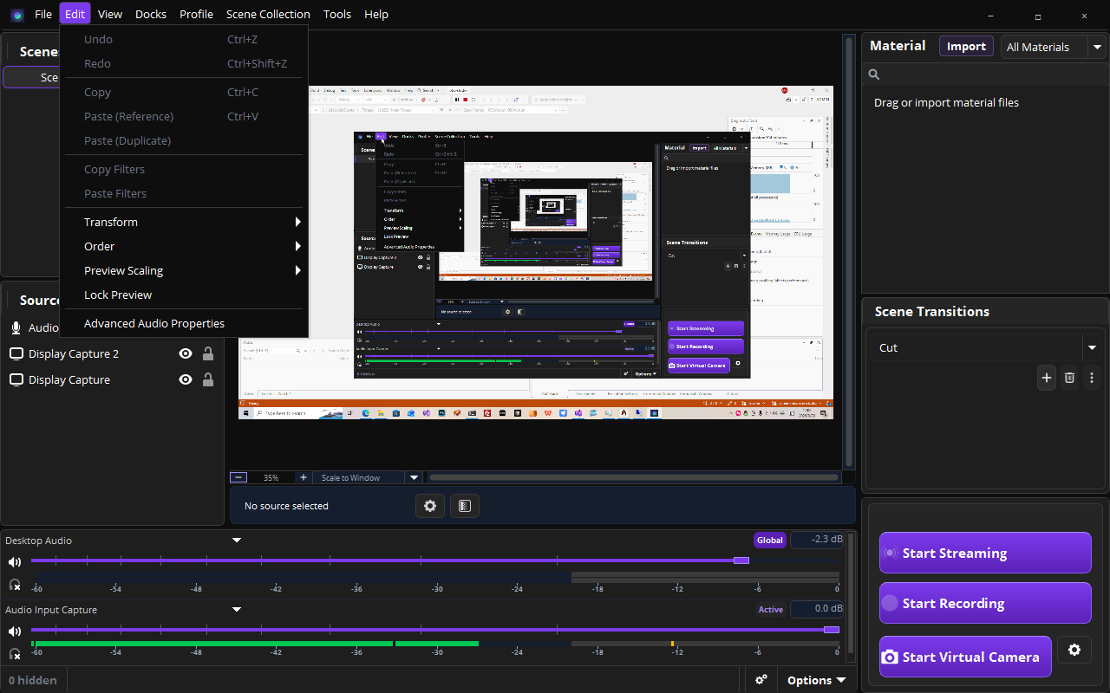The image size is (1110, 693).
Task: Zoom out the preview with the minus button
Action: pyautogui.click(x=238, y=477)
